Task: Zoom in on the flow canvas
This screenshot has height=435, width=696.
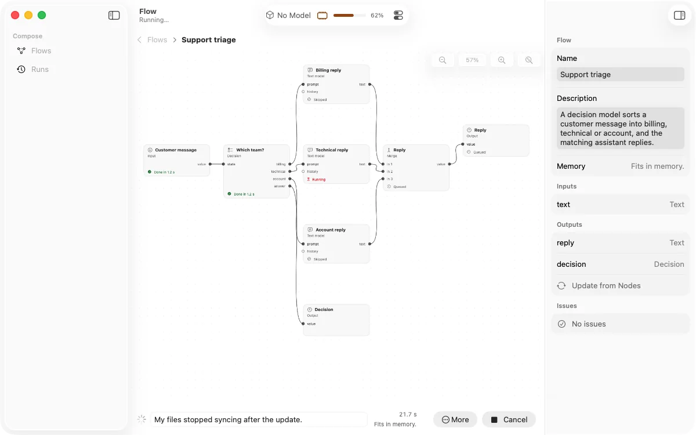Action: pyautogui.click(x=502, y=60)
